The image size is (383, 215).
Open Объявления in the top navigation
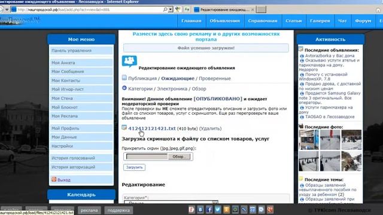coord(225,21)
